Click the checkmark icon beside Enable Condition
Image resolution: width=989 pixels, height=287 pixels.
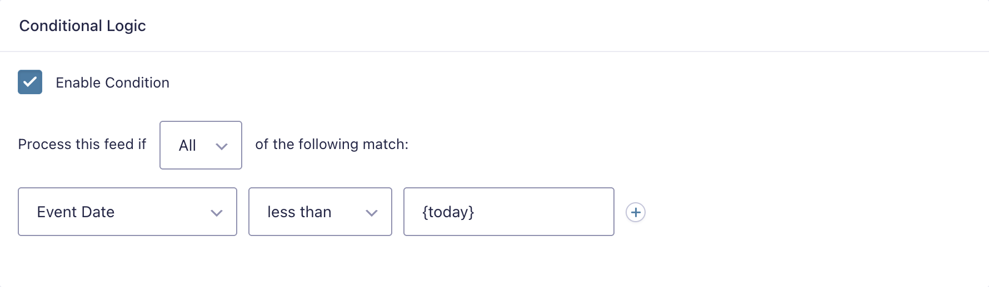click(x=30, y=82)
